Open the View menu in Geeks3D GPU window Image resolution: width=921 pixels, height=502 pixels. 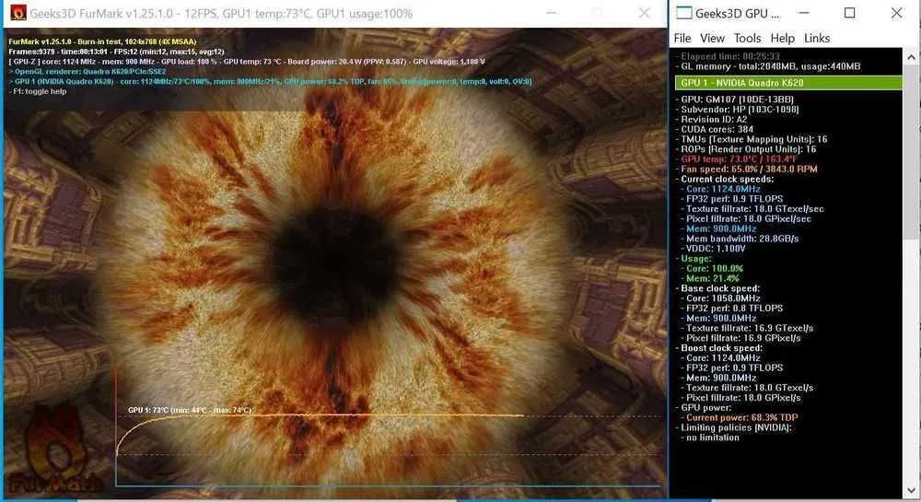click(712, 38)
